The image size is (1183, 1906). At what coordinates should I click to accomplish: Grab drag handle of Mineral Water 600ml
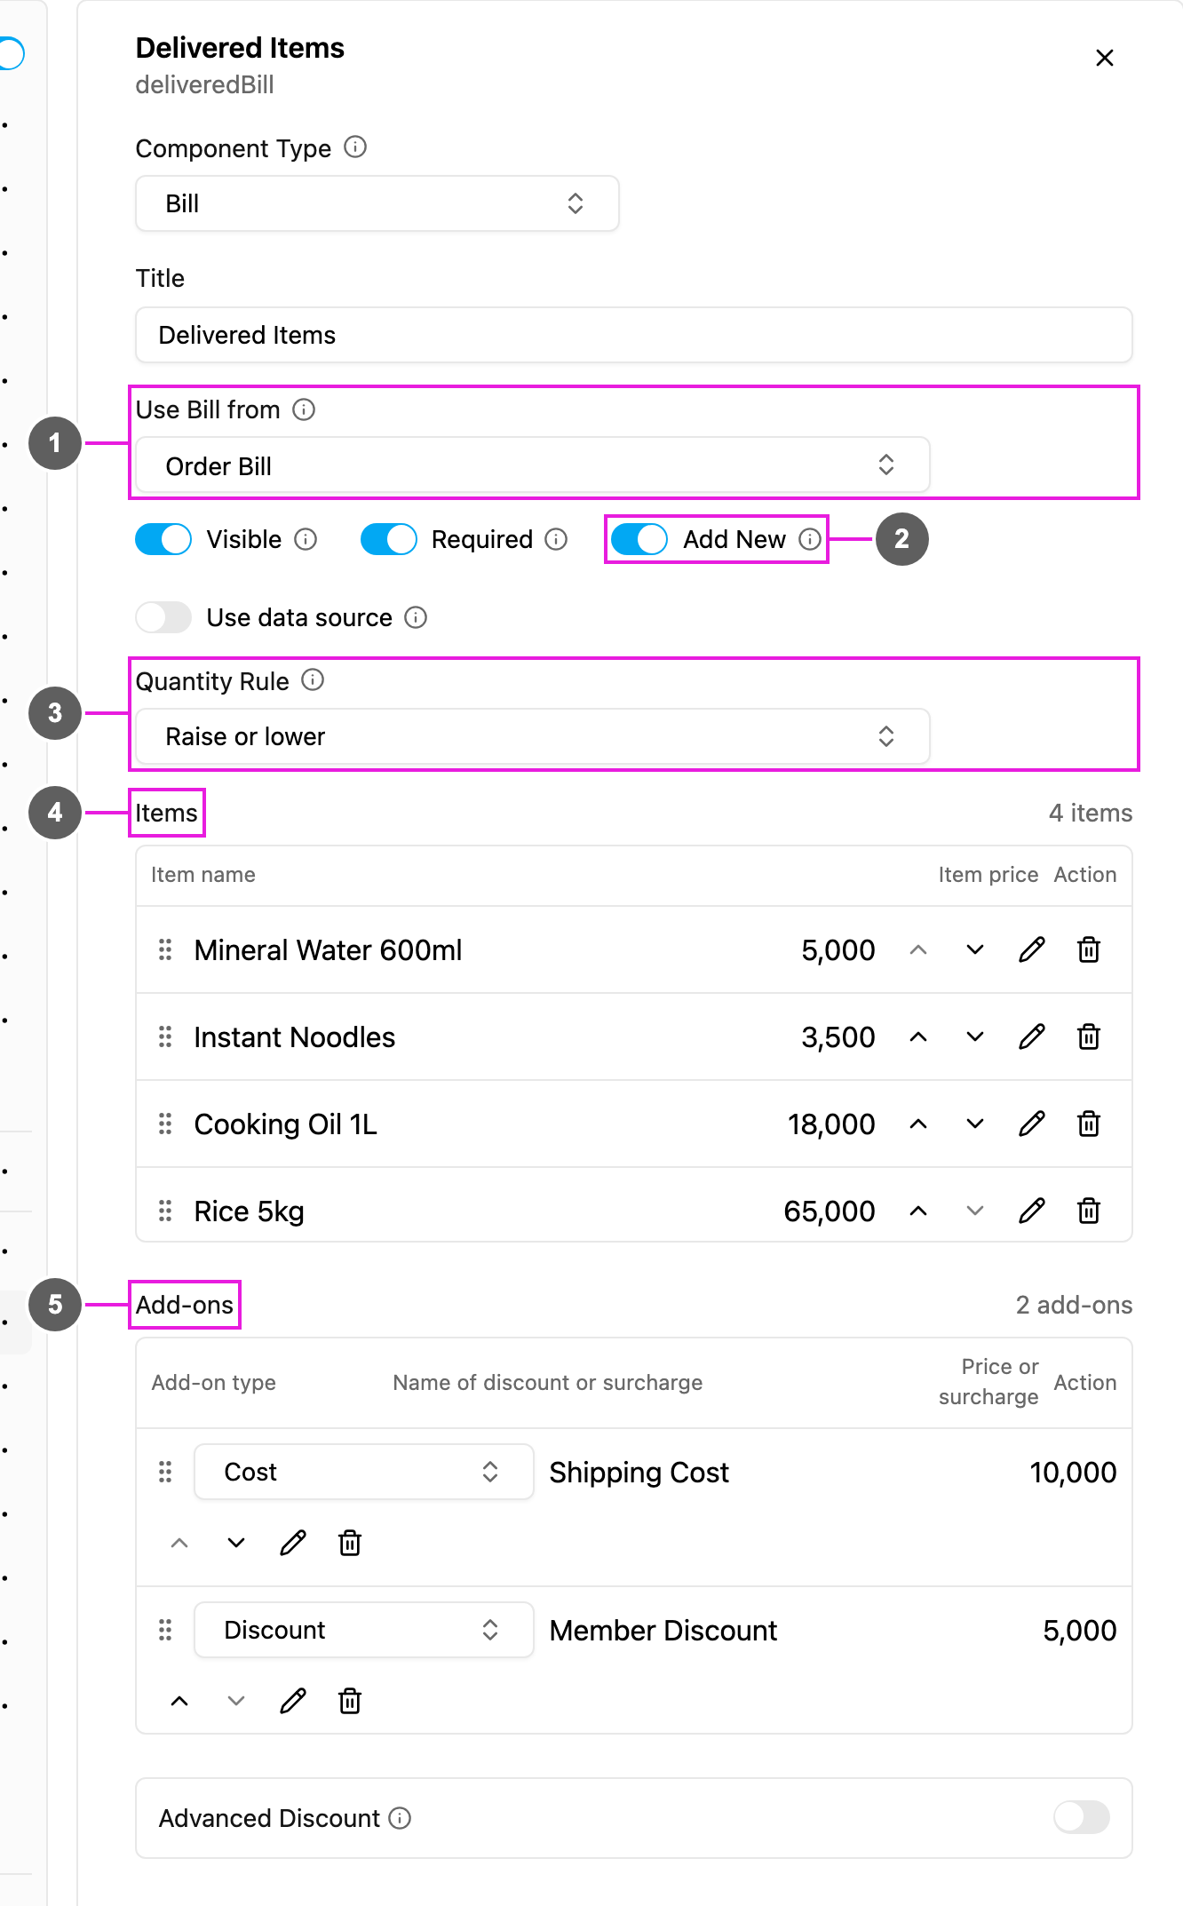click(165, 949)
